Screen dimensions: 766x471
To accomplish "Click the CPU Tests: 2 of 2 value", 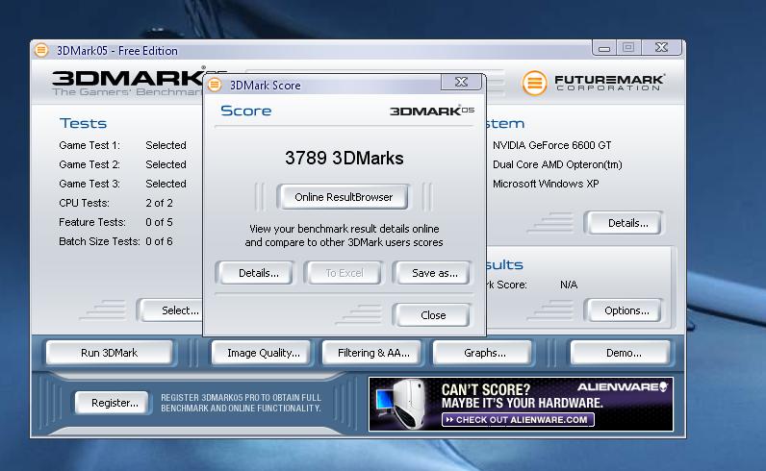I will (x=159, y=203).
